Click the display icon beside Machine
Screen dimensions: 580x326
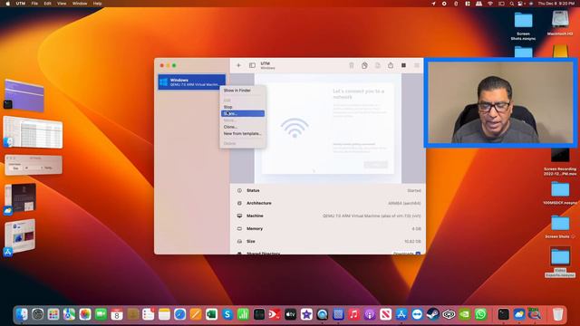click(x=239, y=216)
